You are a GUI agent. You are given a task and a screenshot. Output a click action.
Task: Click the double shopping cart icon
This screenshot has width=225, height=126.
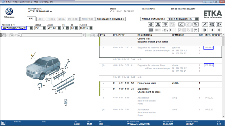pos(195,24)
